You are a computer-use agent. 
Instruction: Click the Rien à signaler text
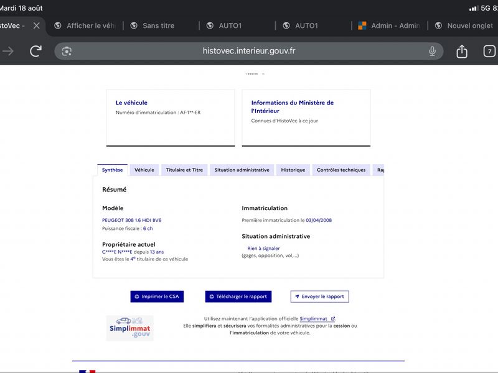263,248
